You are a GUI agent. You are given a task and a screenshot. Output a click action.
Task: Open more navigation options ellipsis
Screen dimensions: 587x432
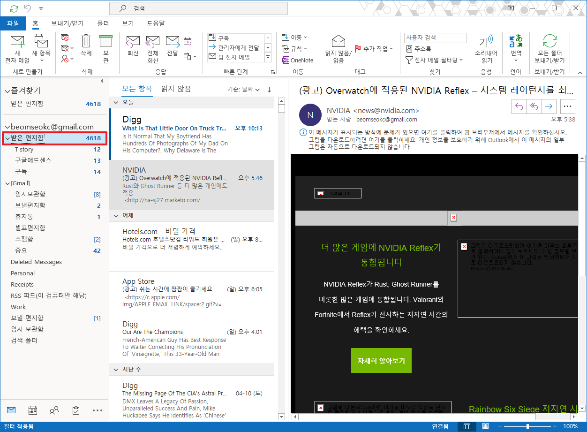[x=98, y=410]
